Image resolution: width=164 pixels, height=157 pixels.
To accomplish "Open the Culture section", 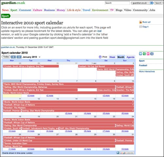I will [x=37, y=10].
